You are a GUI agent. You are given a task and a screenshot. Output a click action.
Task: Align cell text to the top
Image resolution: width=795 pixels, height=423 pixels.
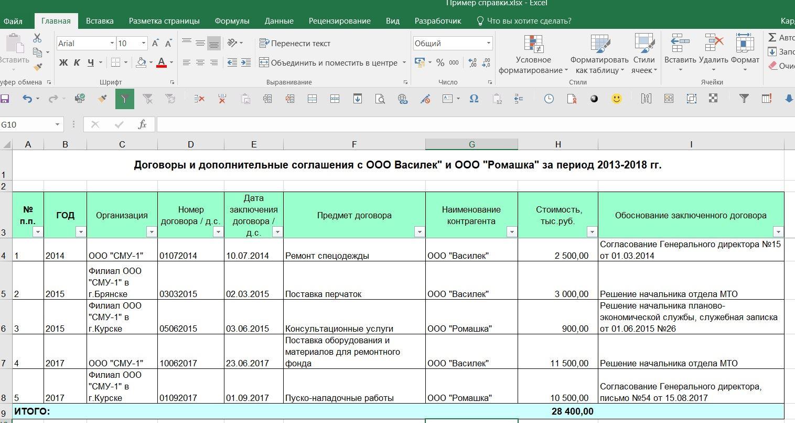[187, 43]
